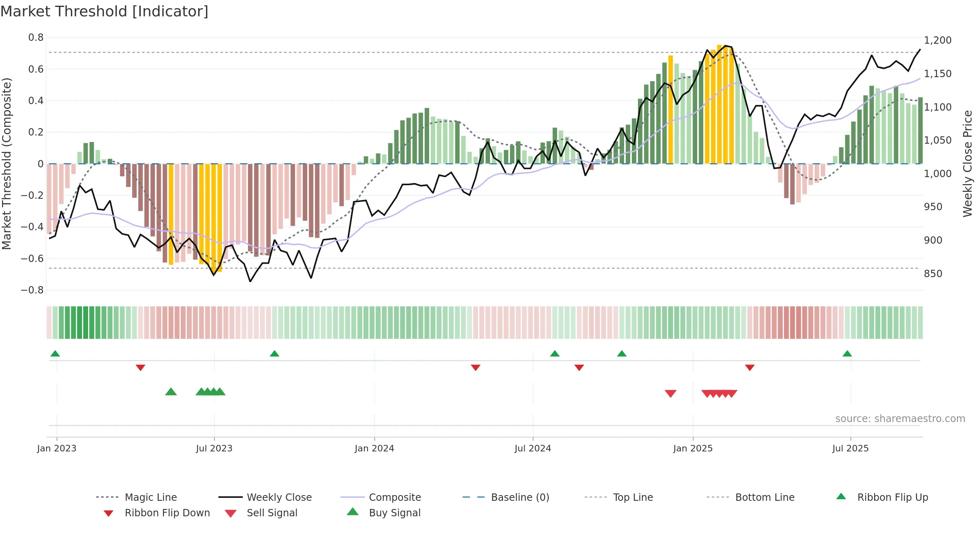Click the Jul 2023 x-axis tick label

pos(214,449)
